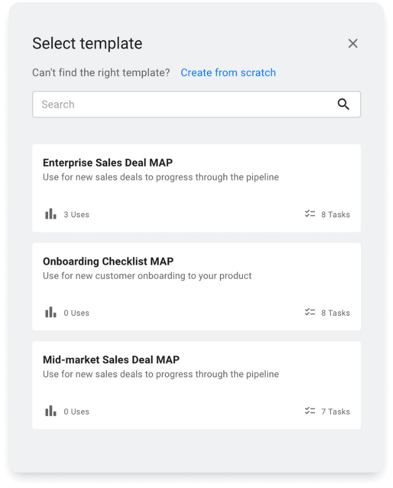Open the Create from scratch link
This screenshot has width=393, height=488.
pos(228,72)
